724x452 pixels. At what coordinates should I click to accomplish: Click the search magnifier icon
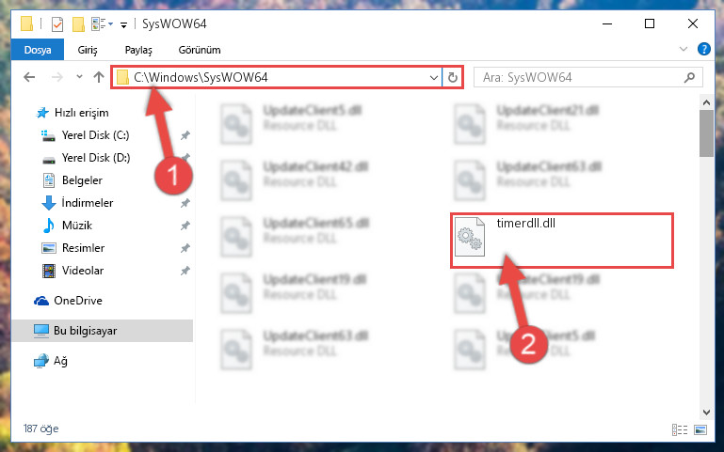click(x=689, y=77)
